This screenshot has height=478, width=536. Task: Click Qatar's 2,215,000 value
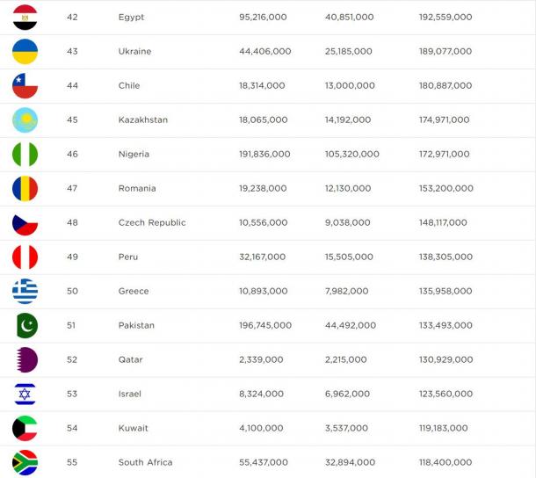pos(345,359)
